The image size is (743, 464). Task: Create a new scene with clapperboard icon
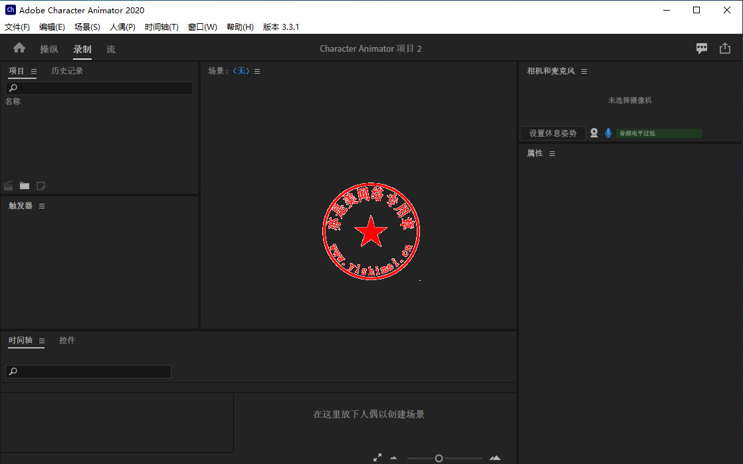9,186
